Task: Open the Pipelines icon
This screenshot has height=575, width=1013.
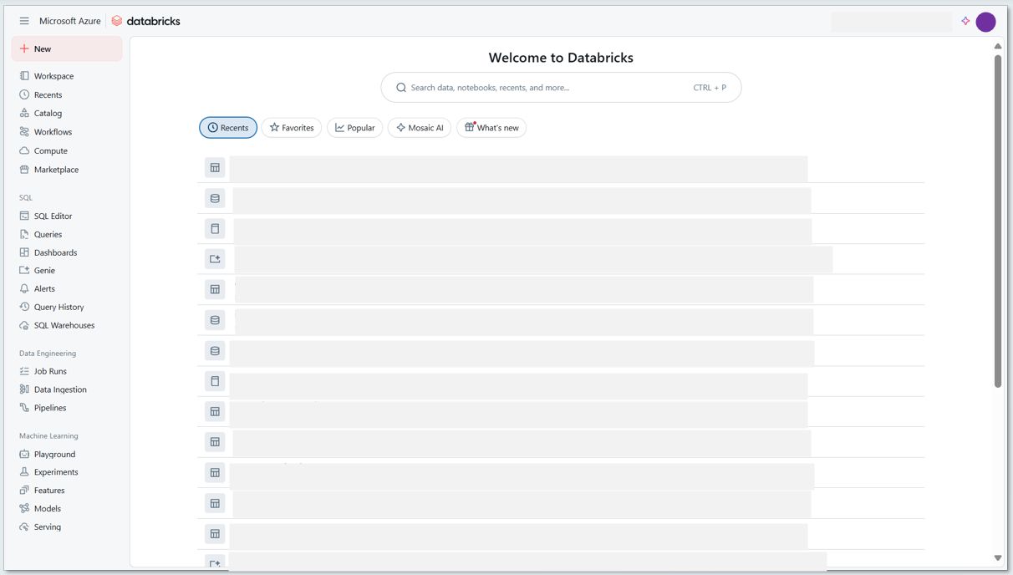Action: (x=24, y=408)
